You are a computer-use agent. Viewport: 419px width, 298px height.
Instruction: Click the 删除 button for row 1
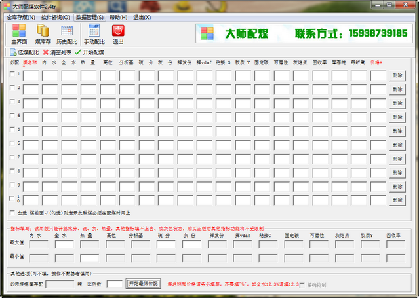[x=397, y=75]
